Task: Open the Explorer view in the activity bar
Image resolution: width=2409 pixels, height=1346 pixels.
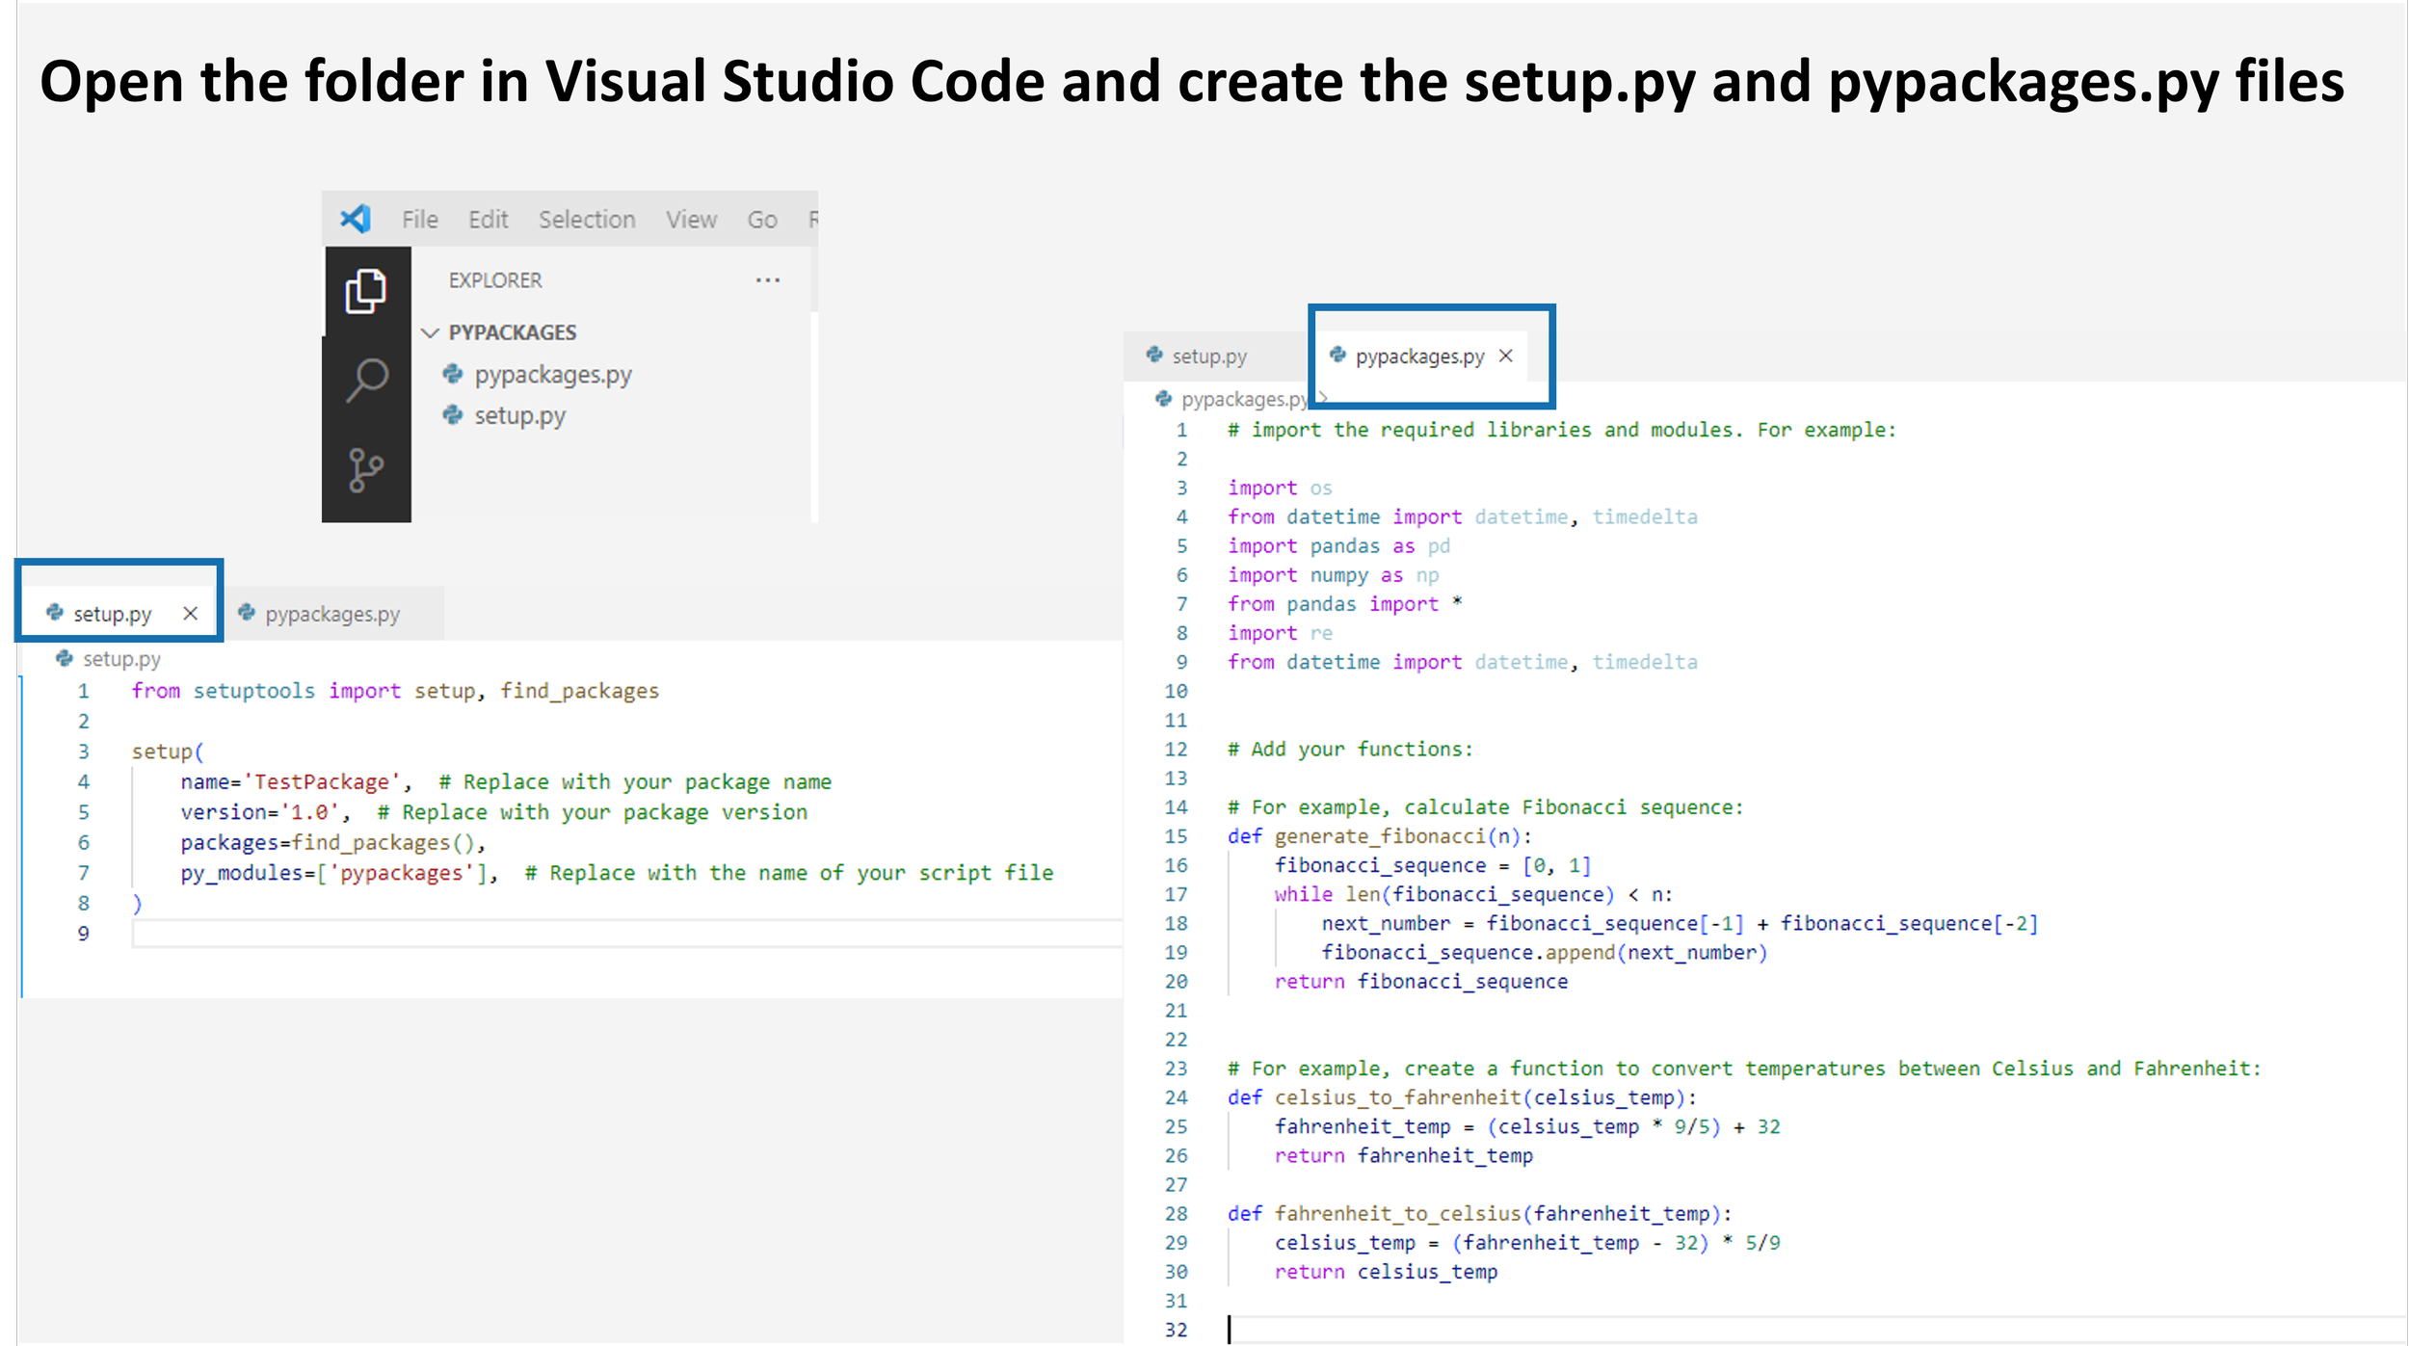Action: [364, 292]
